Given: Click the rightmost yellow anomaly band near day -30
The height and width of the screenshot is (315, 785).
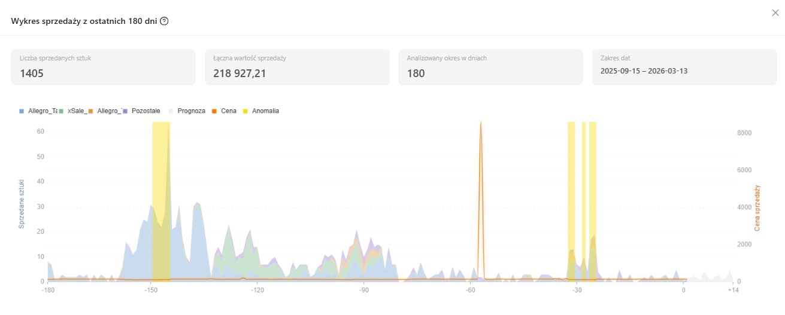Looking at the screenshot, I should pyautogui.click(x=593, y=179).
